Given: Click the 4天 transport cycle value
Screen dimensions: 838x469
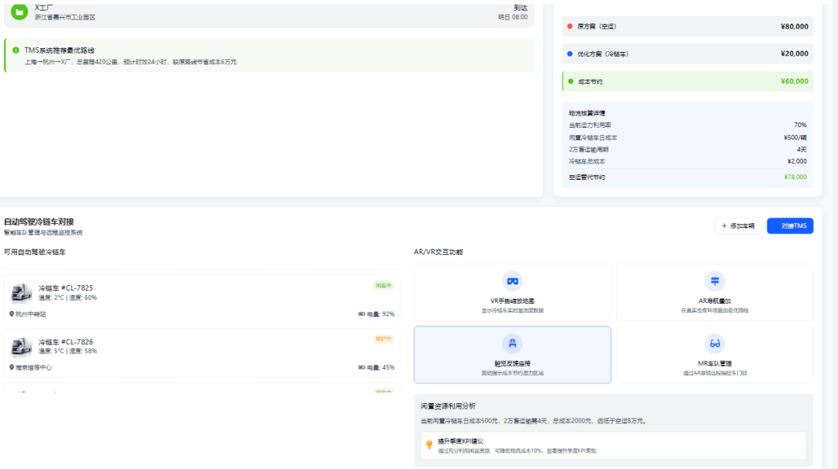Looking at the screenshot, I should (x=802, y=150).
